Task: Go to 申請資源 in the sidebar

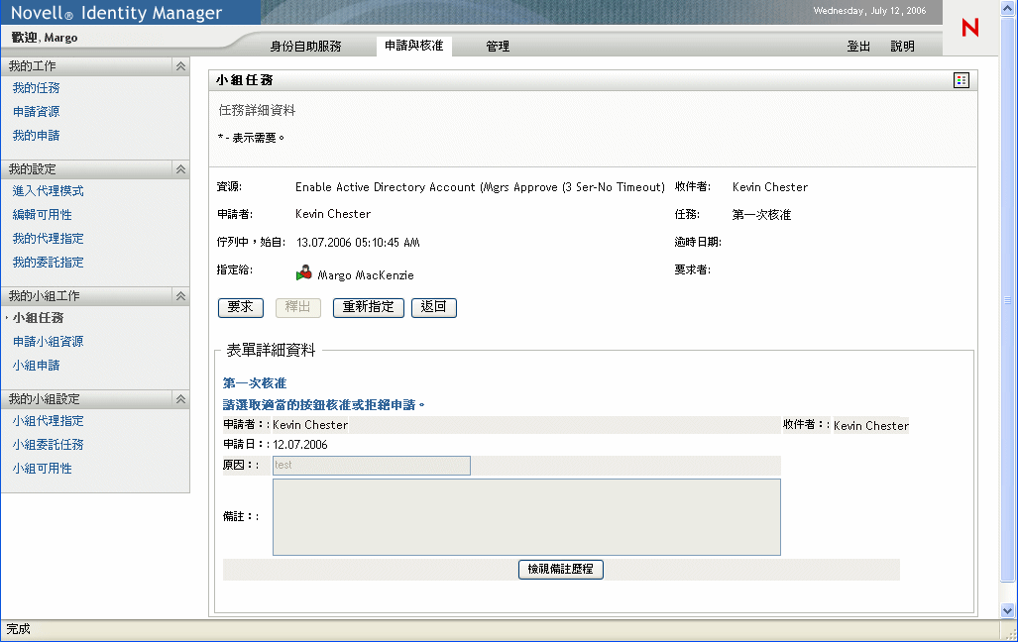Action: coord(37,112)
